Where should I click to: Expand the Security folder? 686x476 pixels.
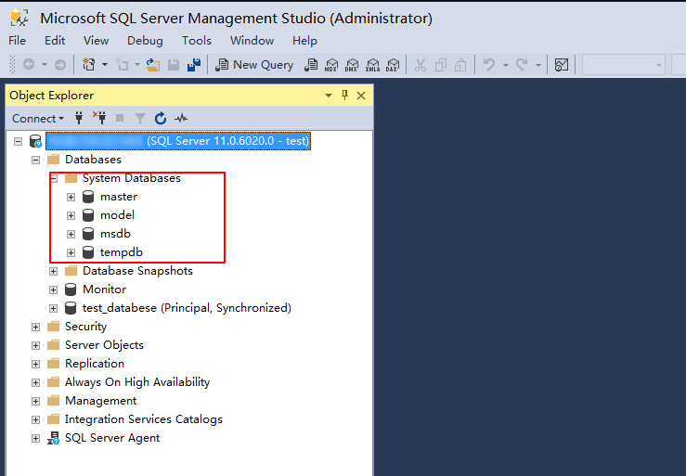tap(36, 327)
